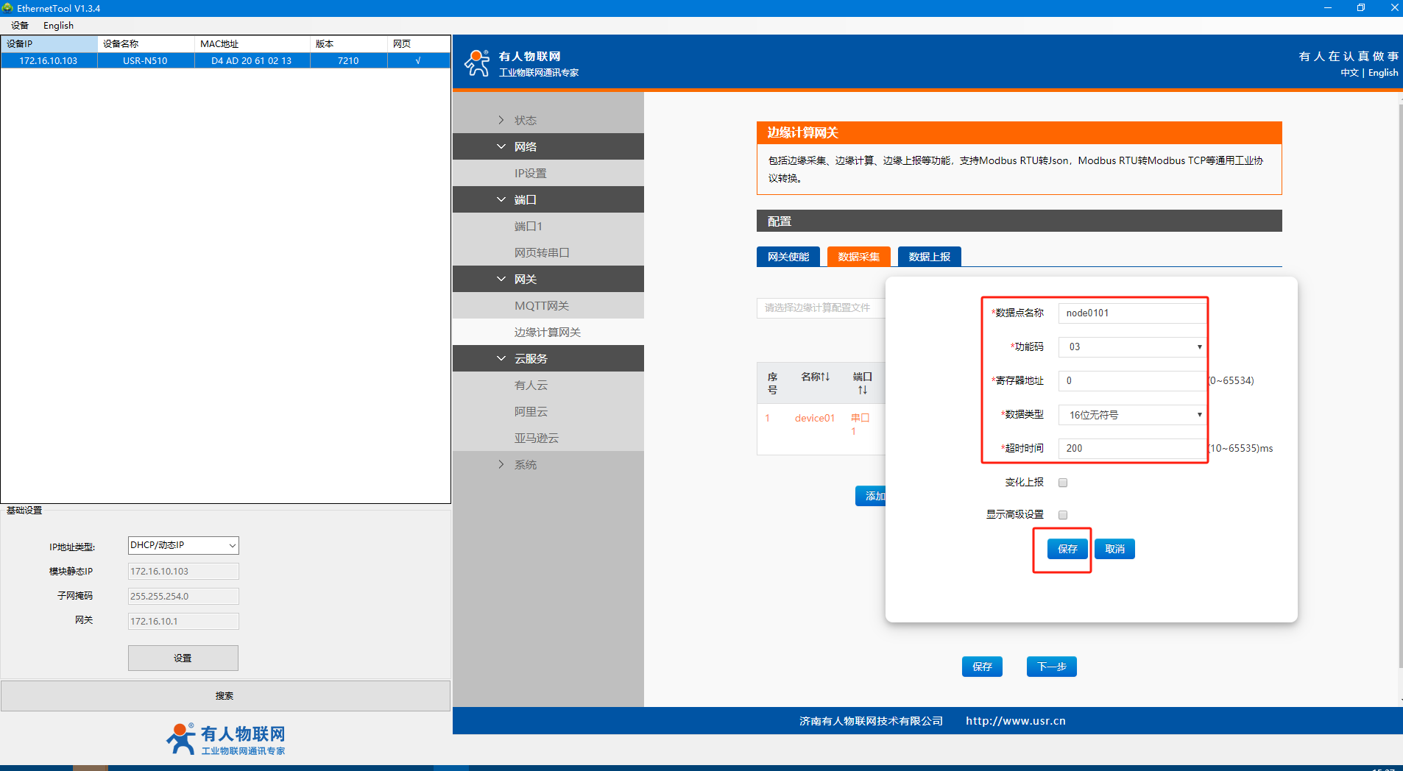Screen dimensions: 1403x771
Task: Open the 设备 menu
Action: pyautogui.click(x=20, y=25)
